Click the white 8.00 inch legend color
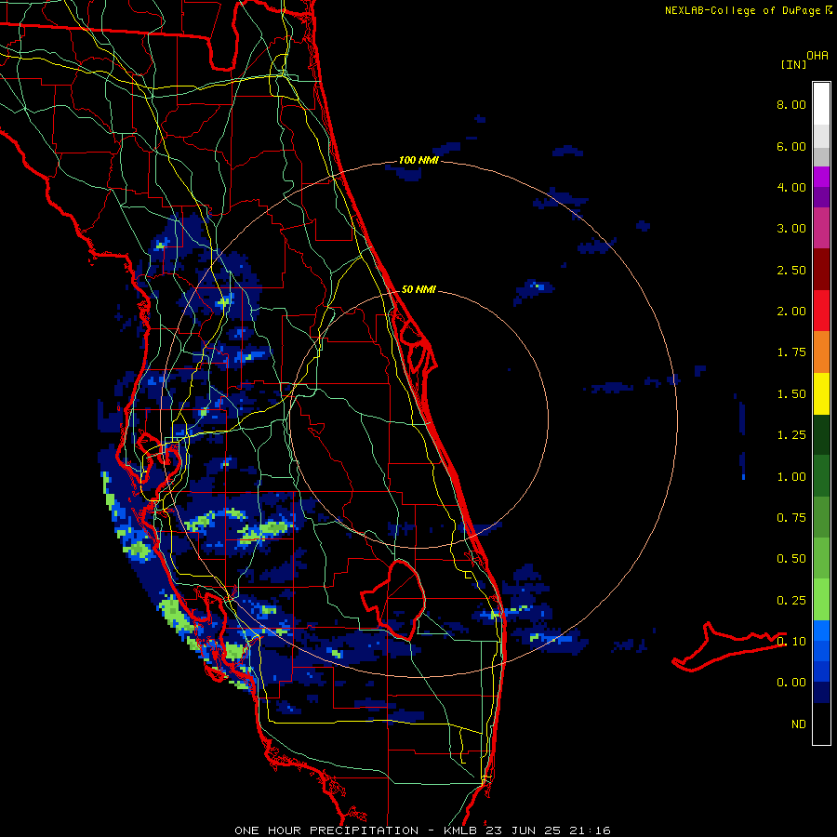 coord(821,104)
